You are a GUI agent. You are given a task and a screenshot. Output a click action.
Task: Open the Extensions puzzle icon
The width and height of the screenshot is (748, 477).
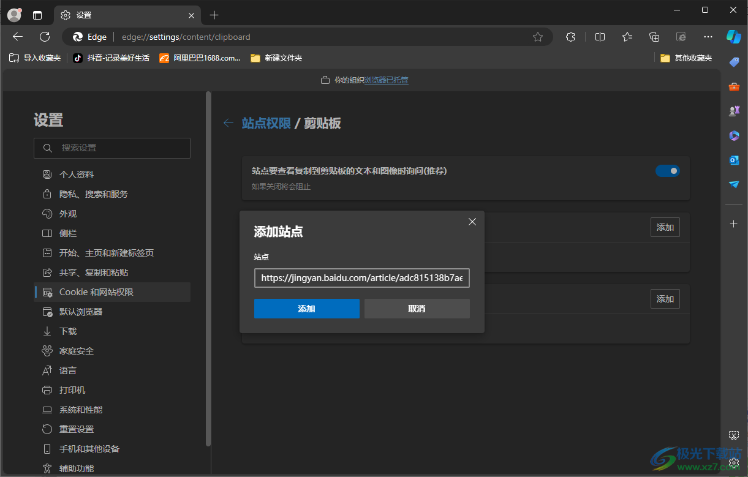pos(570,37)
